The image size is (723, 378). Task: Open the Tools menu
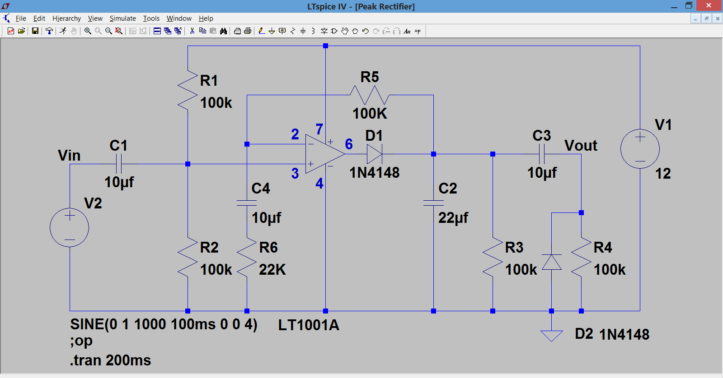click(x=151, y=18)
